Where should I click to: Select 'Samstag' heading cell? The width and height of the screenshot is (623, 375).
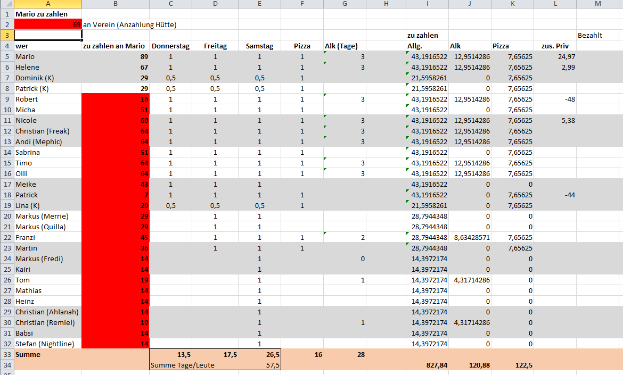click(259, 46)
